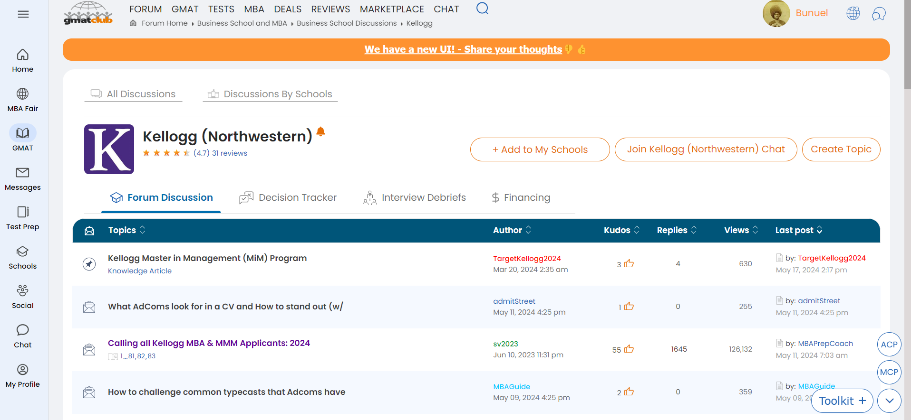The width and height of the screenshot is (911, 420).
Task: Click the chat bubbles icon beside globe
Action: [878, 13]
